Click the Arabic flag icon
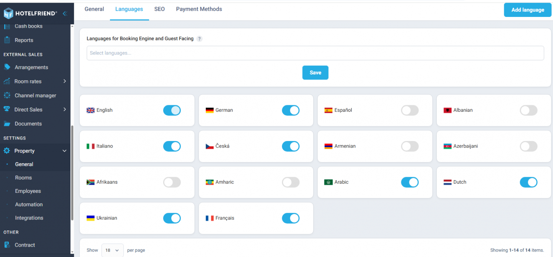 328,182
